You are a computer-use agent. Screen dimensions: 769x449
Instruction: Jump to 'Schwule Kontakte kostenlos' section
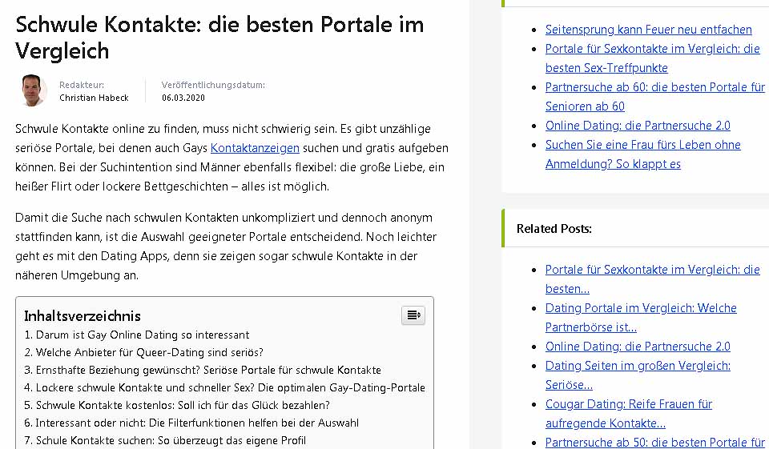[x=177, y=405]
